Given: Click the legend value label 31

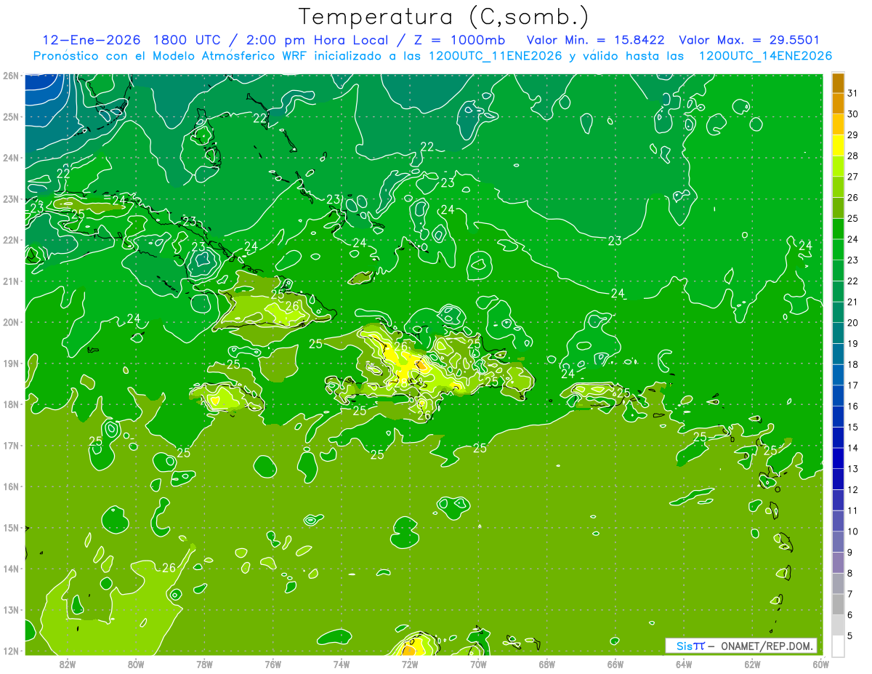Looking at the screenshot, I should (x=852, y=93).
